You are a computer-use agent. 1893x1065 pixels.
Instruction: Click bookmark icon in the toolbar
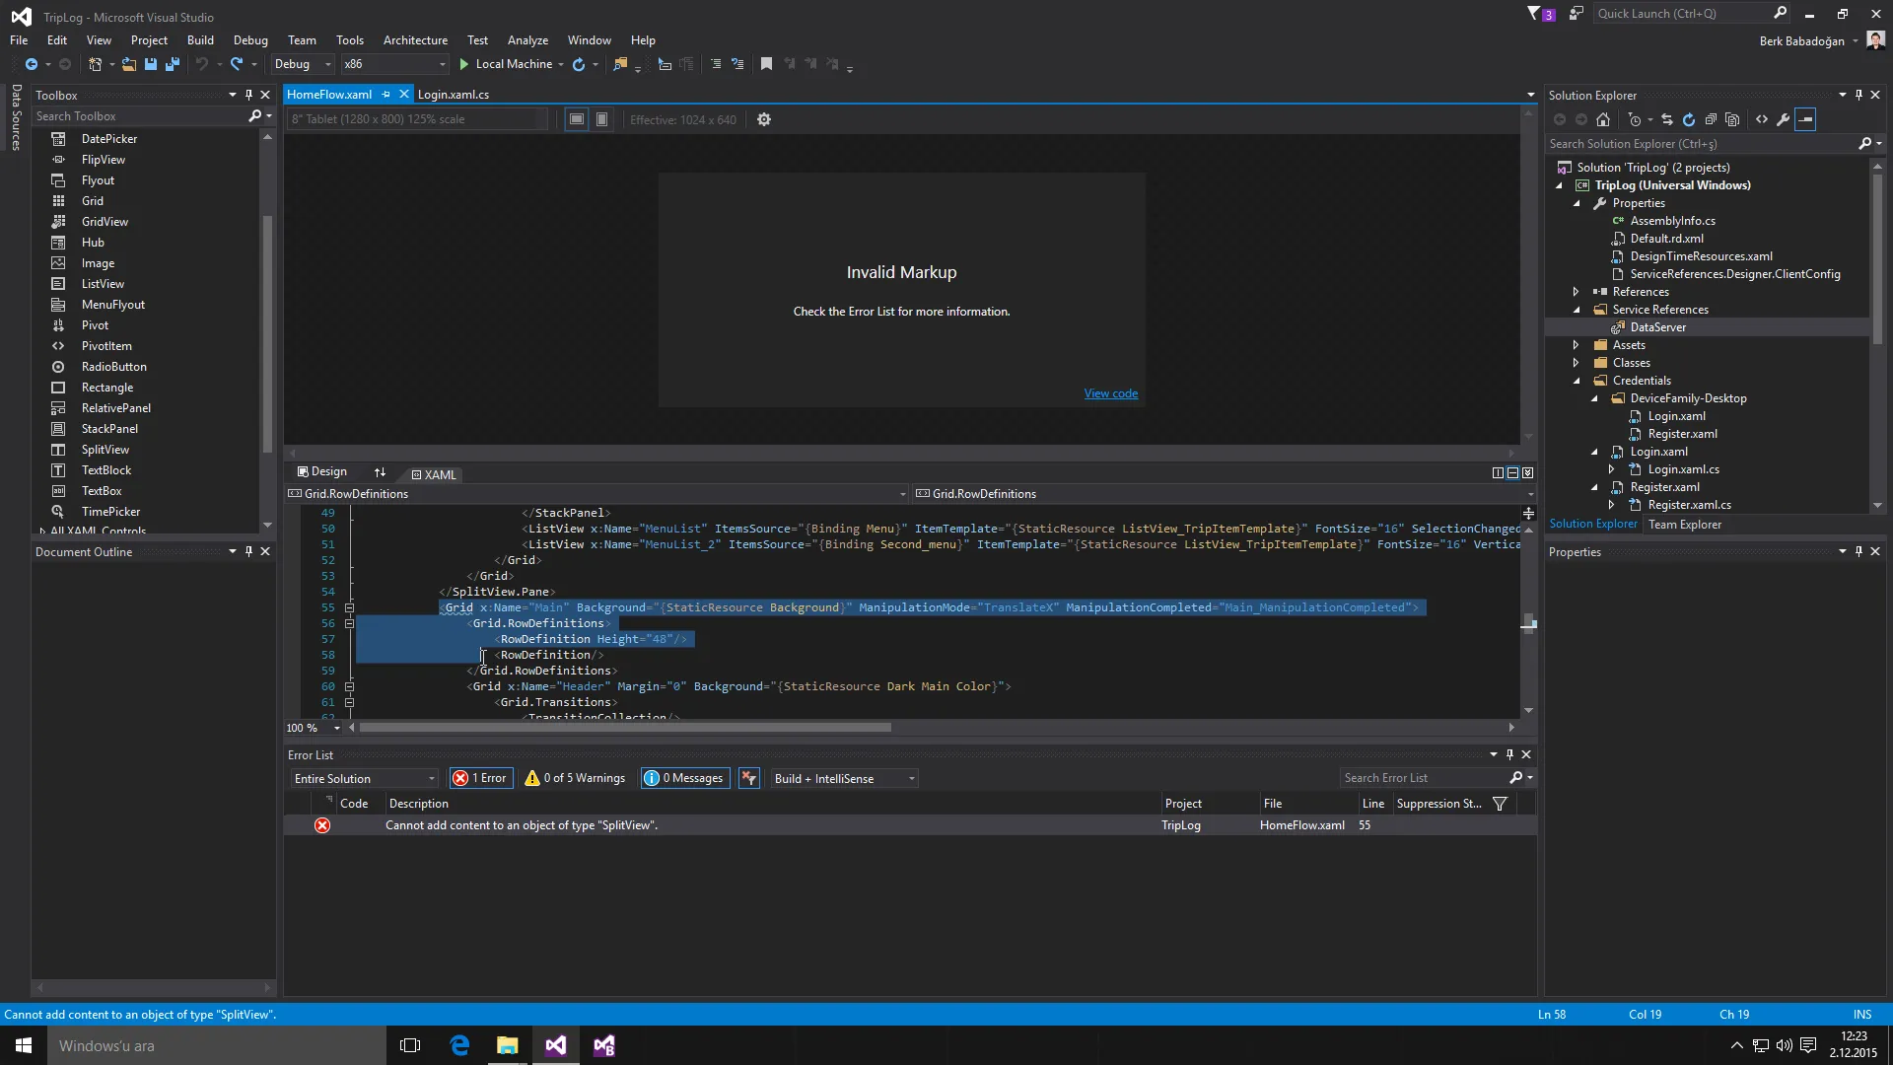click(x=766, y=64)
